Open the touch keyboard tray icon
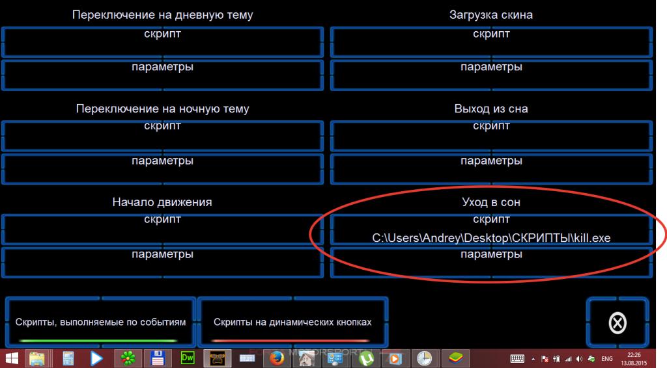 click(517, 359)
